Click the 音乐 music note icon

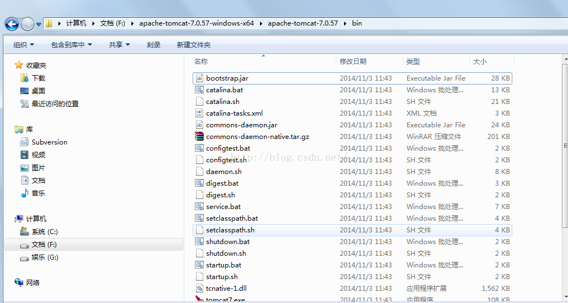(25, 193)
